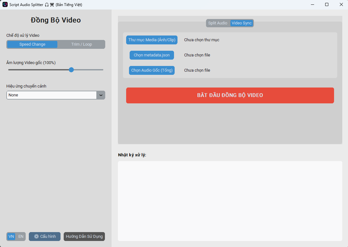This screenshot has width=348, height=247.
Task: Close the Script Audio Splitter window
Action: pos(341,5)
